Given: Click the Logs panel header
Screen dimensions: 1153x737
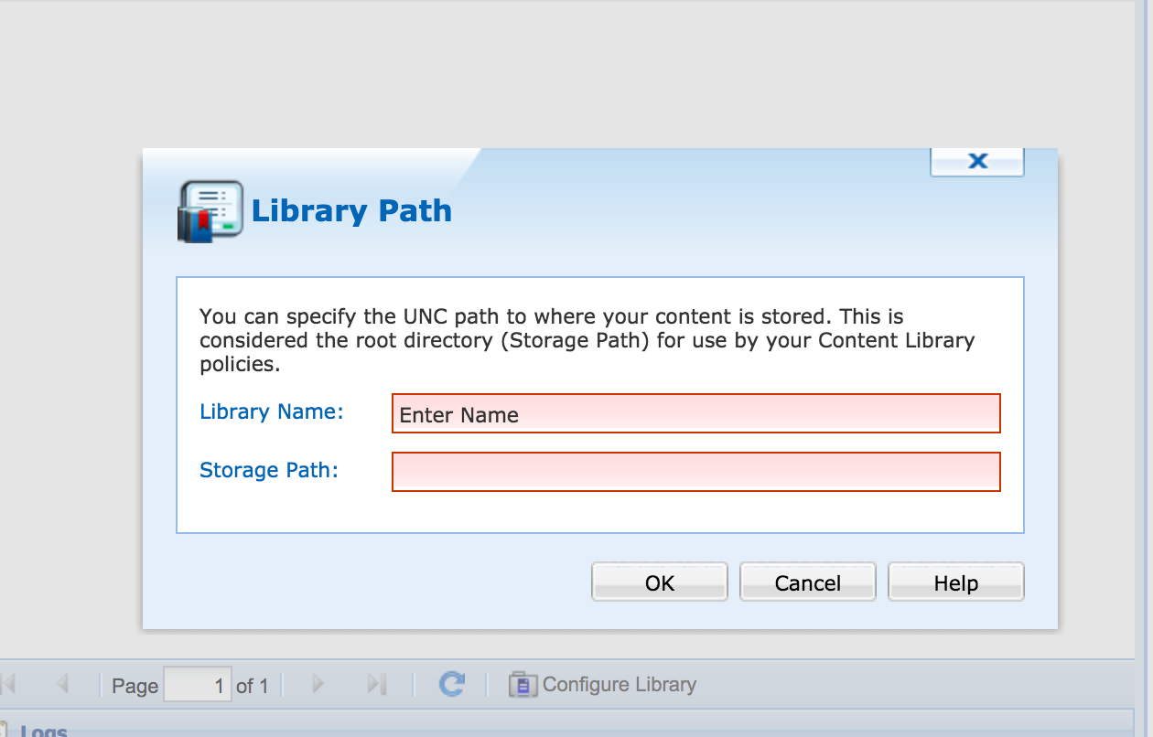Looking at the screenshot, I should pos(44,731).
